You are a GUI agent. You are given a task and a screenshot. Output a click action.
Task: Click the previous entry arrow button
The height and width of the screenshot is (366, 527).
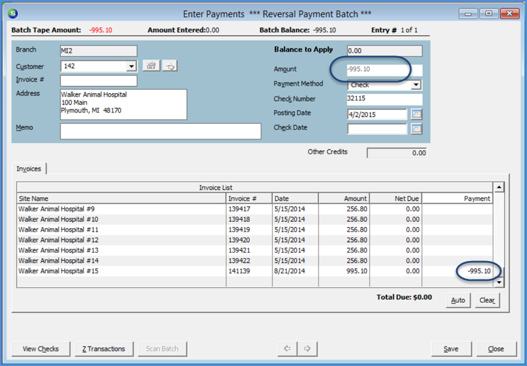coord(287,349)
